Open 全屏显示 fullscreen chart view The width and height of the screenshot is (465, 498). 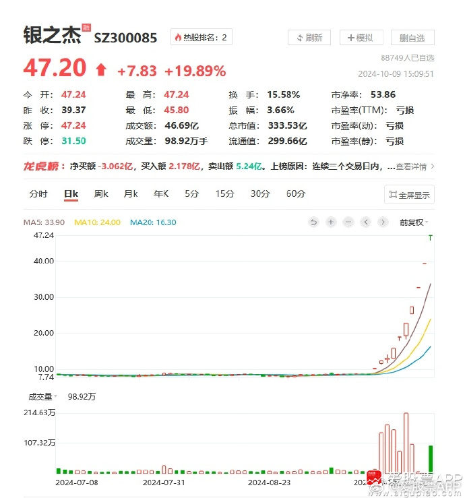coord(409,195)
